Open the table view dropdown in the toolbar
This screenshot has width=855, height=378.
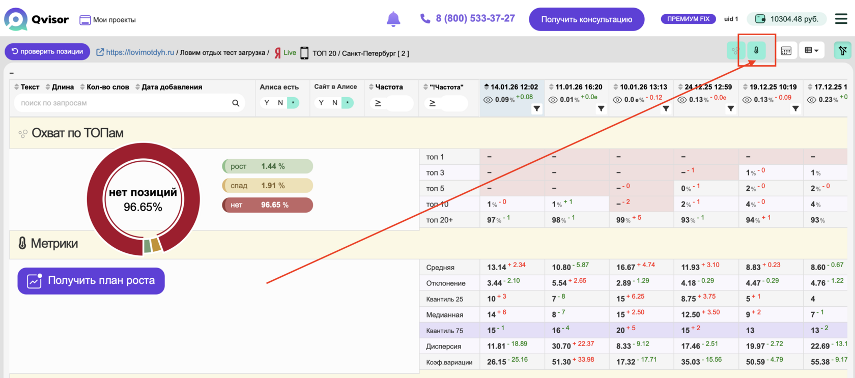(812, 50)
